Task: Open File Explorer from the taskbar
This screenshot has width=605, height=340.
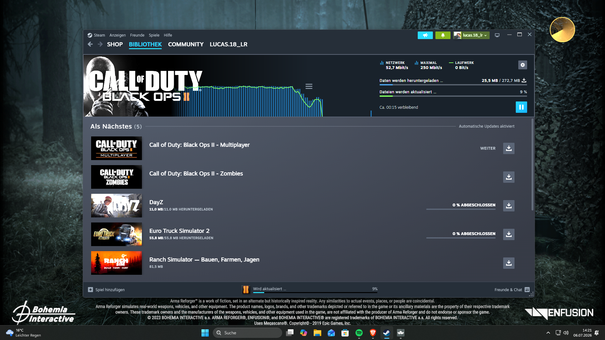Action: point(317,333)
